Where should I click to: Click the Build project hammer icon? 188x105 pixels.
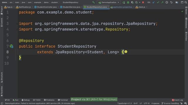[93, 2]
